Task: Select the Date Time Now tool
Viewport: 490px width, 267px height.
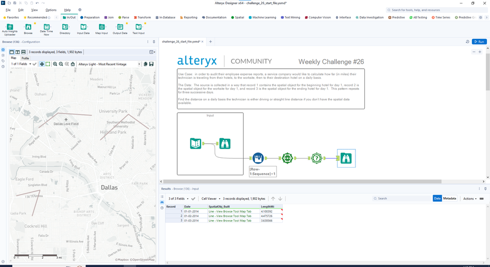Action: click(x=46, y=29)
